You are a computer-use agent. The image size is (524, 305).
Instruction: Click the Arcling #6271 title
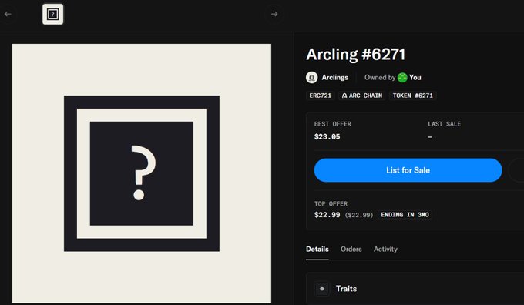tap(355, 55)
